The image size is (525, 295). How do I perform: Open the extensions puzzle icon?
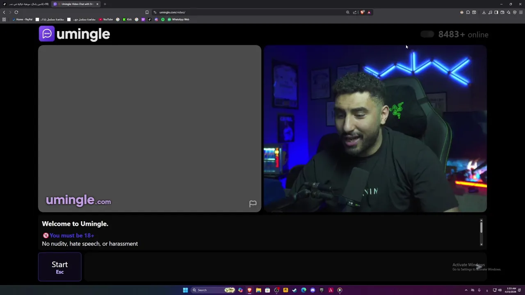point(468,12)
